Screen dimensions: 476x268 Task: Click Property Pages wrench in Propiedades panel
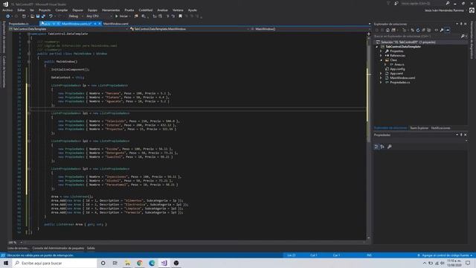click(390, 147)
